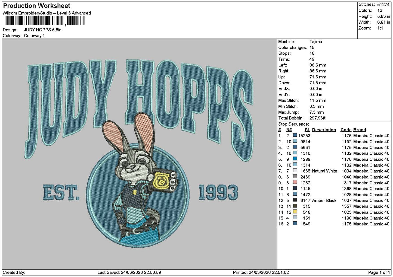Click the Judy Hopps embroidery design preview

[x=139, y=153]
